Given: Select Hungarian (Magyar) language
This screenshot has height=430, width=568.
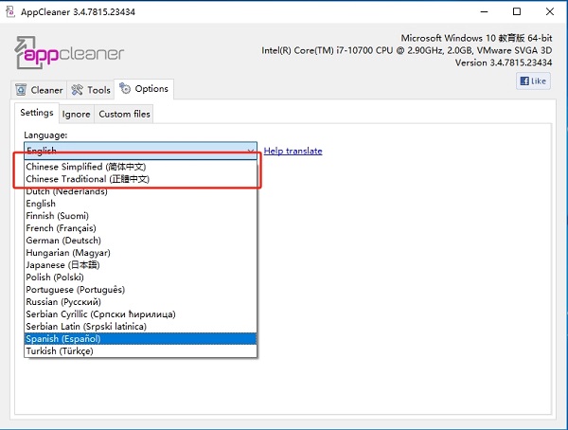Looking at the screenshot, I should point(141,253).
